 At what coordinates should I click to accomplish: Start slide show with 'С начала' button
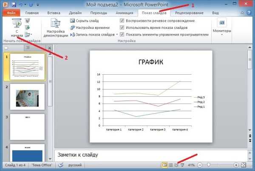pos(17,28)
